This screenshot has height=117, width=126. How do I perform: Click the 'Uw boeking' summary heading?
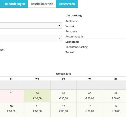(74, 15)
